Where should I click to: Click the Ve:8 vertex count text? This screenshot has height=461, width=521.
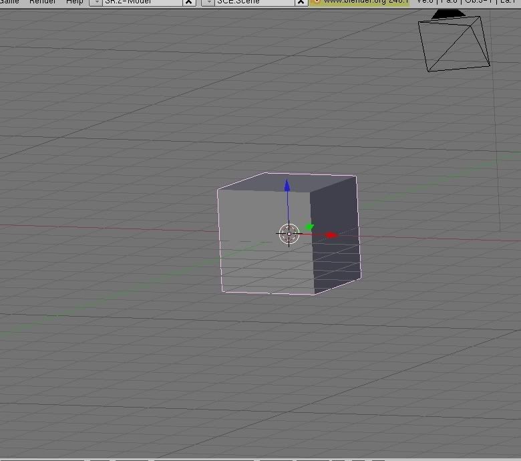(425, 1)
